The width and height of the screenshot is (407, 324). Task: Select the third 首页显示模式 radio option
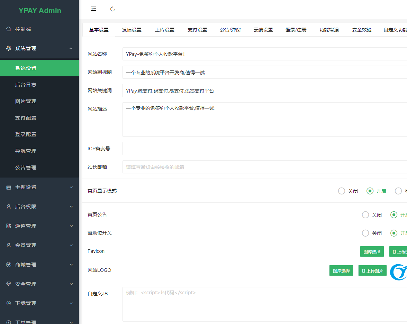click(x=398, y=191)
